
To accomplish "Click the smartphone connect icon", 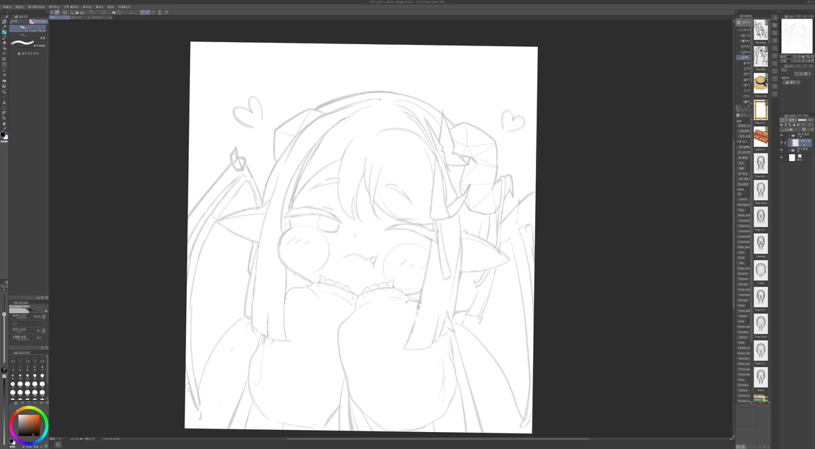I will (x=160, y=12).
